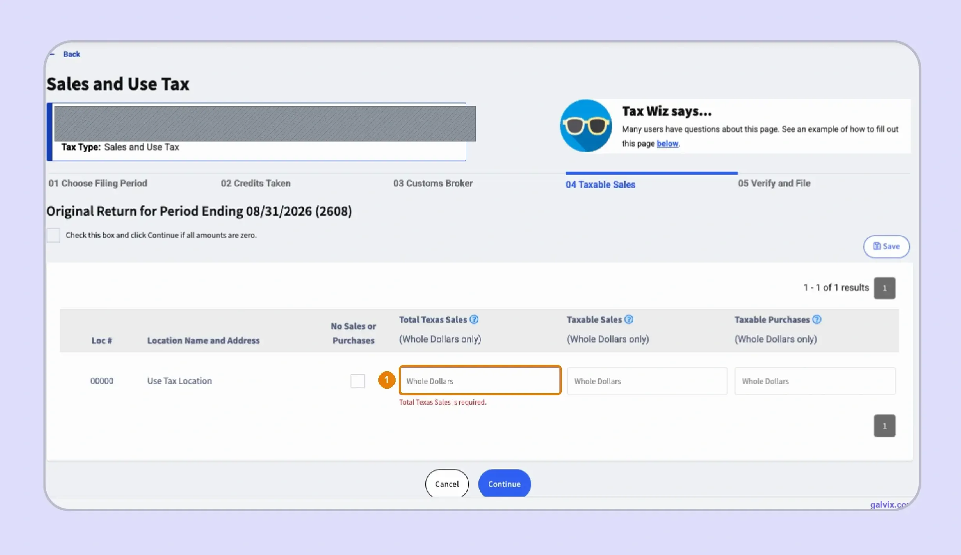This screenshot has width=961, height=555.
Task: Open help icon for Taxable Purchases
Action: tap(816, 319)
